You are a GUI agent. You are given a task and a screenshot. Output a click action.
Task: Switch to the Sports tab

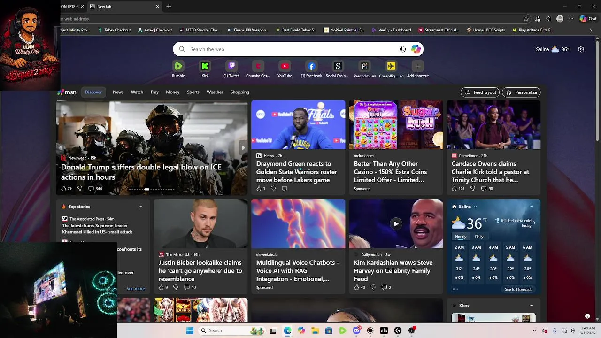click(x=193, y=92)
